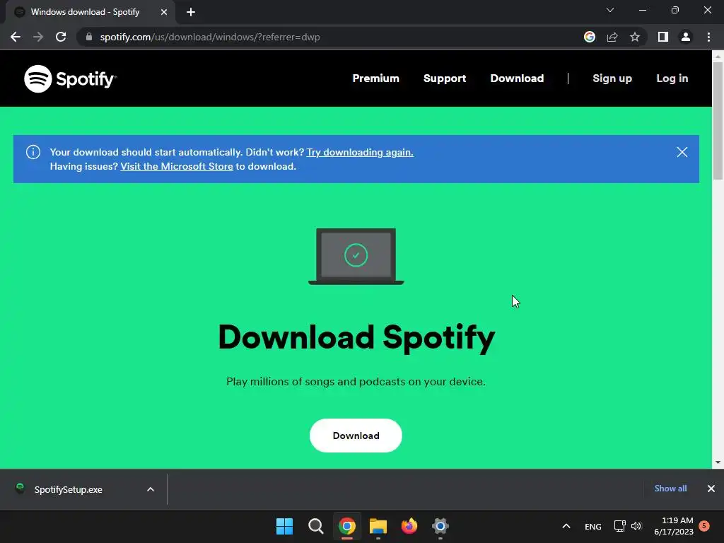Viewport: 724px width, 543px height.
Task: Click Sign up in the header
Action: (x=612, y=78)
